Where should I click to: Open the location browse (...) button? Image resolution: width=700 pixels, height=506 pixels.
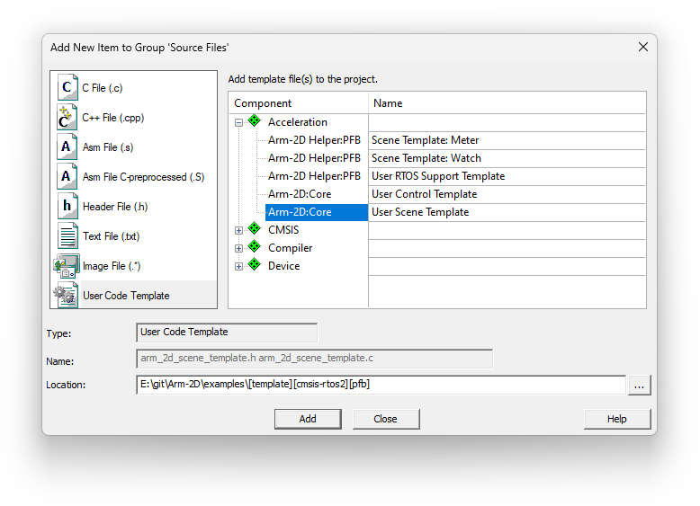click(x=639, y=385)
